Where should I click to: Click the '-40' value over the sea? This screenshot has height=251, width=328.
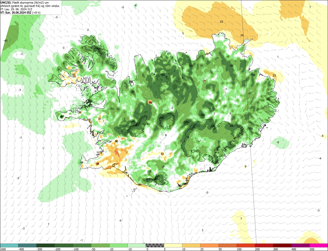[5, 41]
